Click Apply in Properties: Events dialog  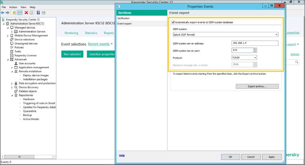point(272,157)
